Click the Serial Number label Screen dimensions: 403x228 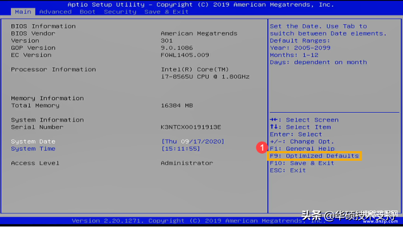pyautogui.click(x=37, y=127)
